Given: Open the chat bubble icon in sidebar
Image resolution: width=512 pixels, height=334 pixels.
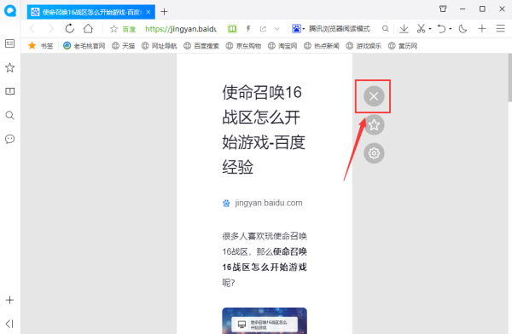Looking at the screenshot, I should (10, 139).
